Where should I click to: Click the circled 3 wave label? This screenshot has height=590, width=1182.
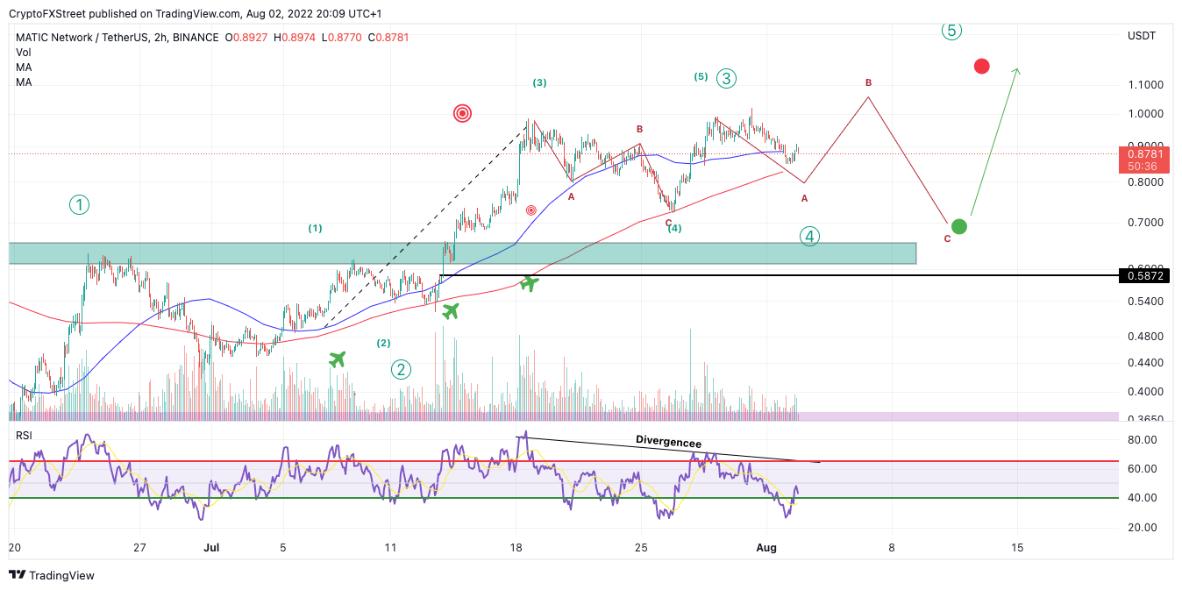pos(726,78)
